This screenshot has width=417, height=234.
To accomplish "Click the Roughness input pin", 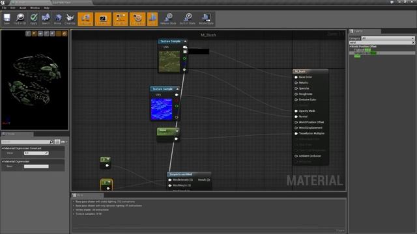I will coord(296,94).
